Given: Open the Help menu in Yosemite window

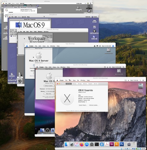Looking at the screenshot, I should 88,80.
